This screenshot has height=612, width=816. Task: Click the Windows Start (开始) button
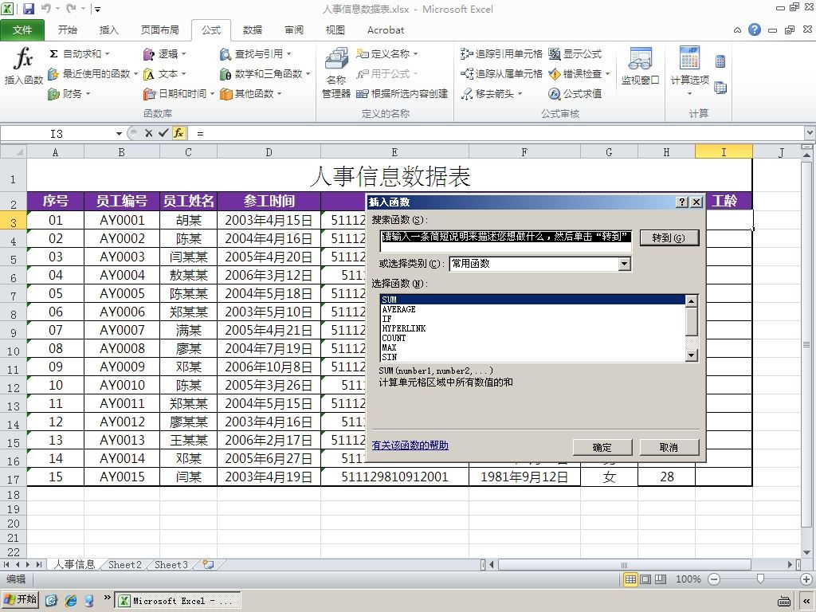coord(20,599)
